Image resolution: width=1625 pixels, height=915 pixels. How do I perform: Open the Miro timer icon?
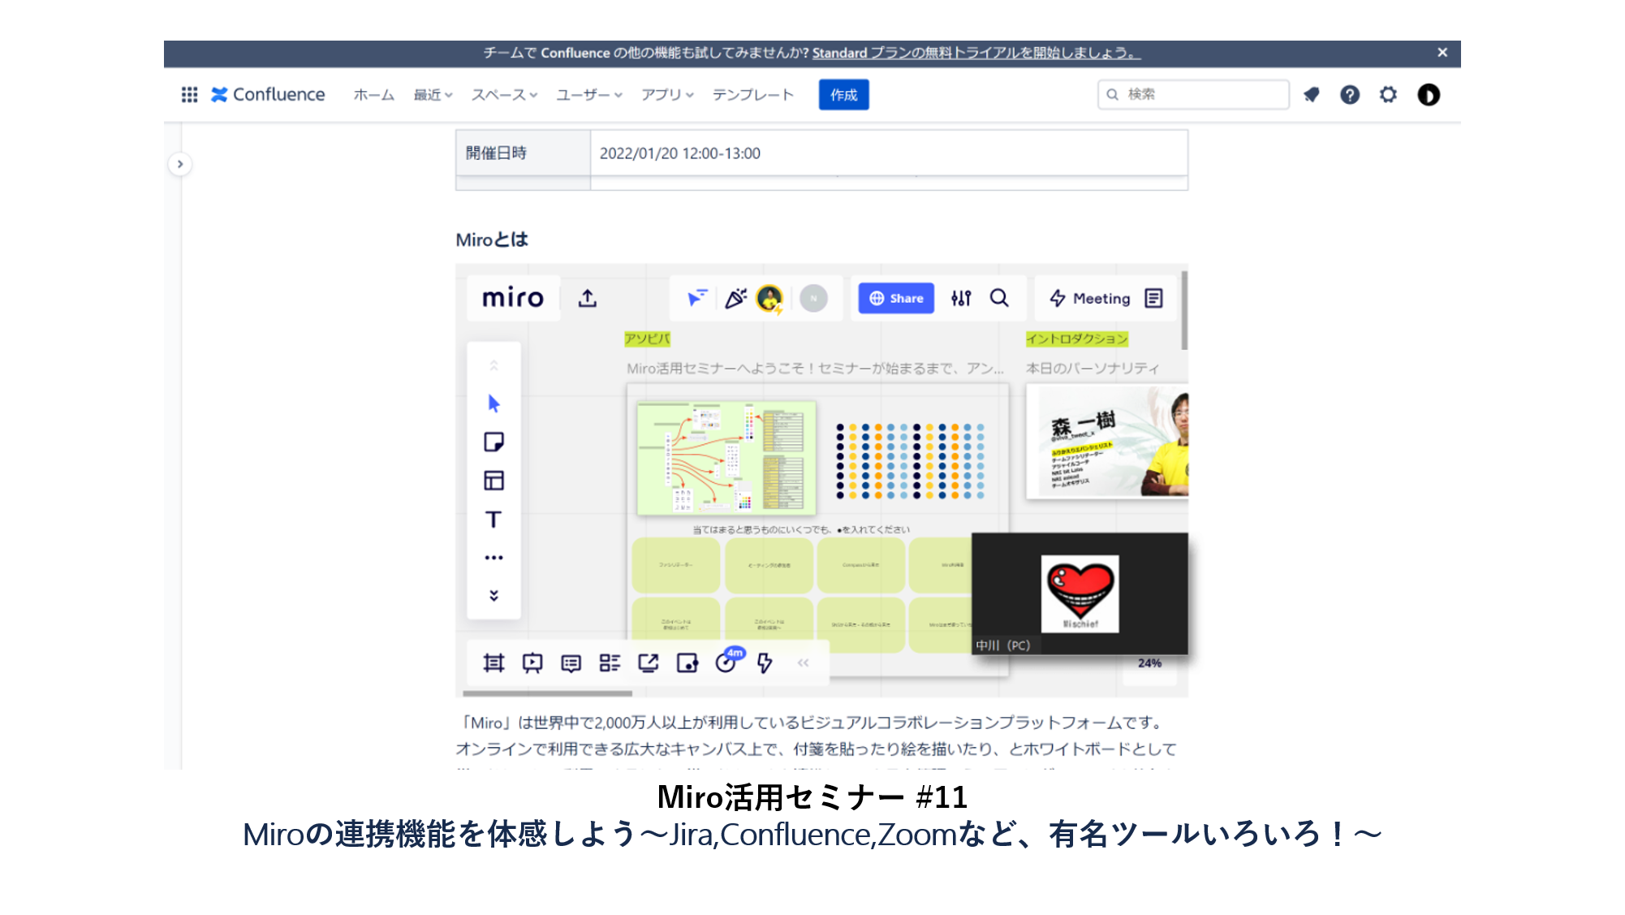click(x=726, y=663)
